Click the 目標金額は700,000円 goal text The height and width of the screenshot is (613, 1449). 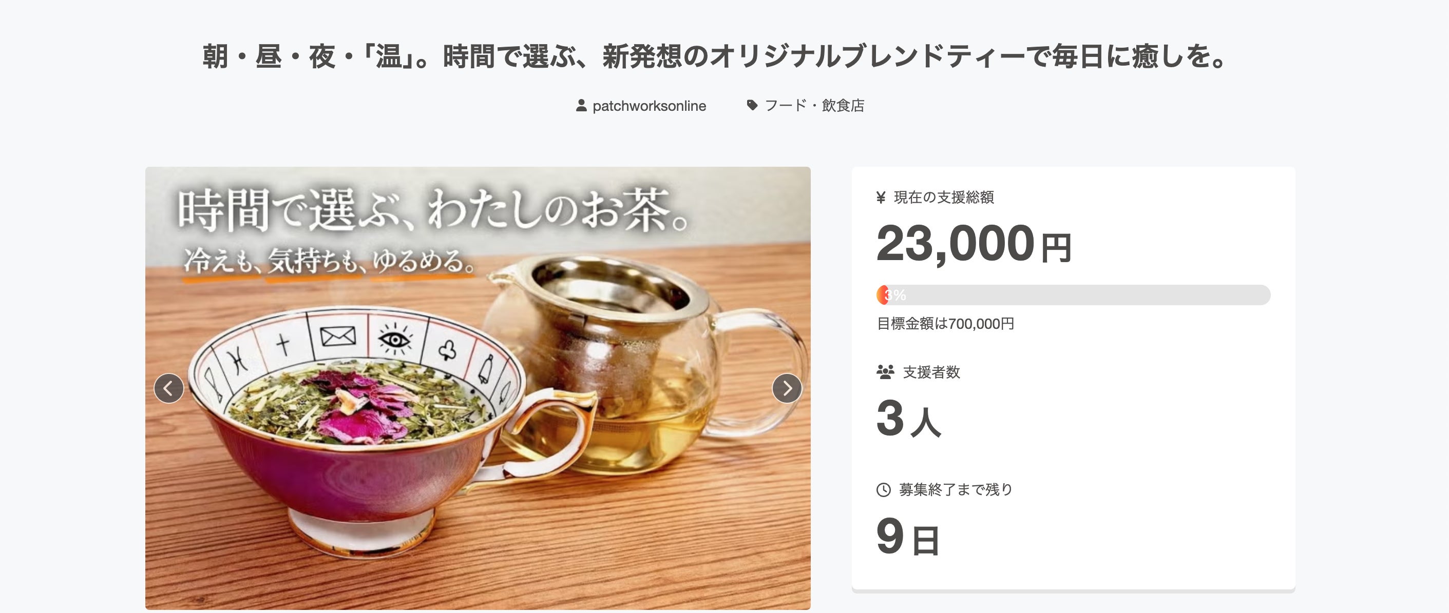click(945, 324)
